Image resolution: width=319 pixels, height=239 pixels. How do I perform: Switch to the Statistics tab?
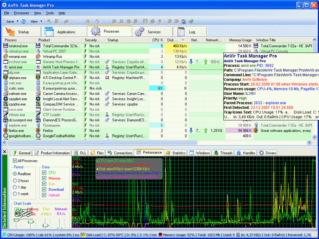pyautogui.click(x=176, y=153)
